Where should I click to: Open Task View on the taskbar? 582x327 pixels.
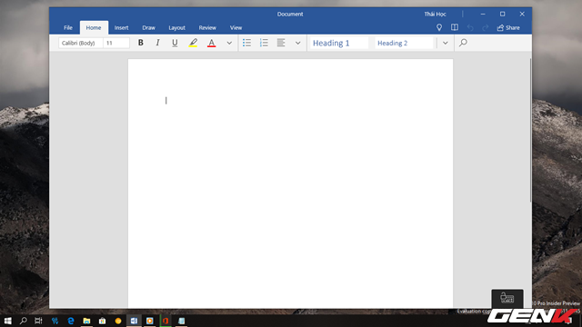(38, 321)
